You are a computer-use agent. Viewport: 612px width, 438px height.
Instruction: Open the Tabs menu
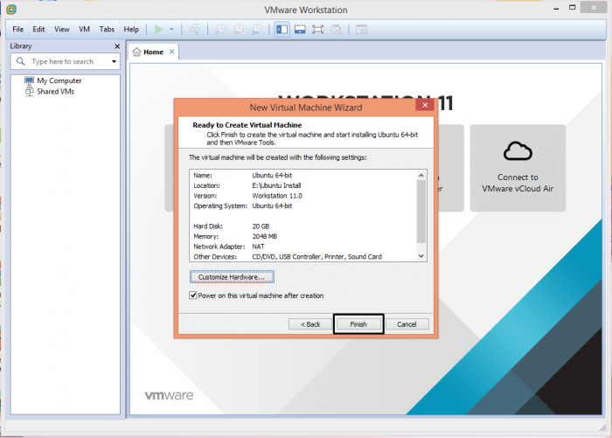click(107, 29)
